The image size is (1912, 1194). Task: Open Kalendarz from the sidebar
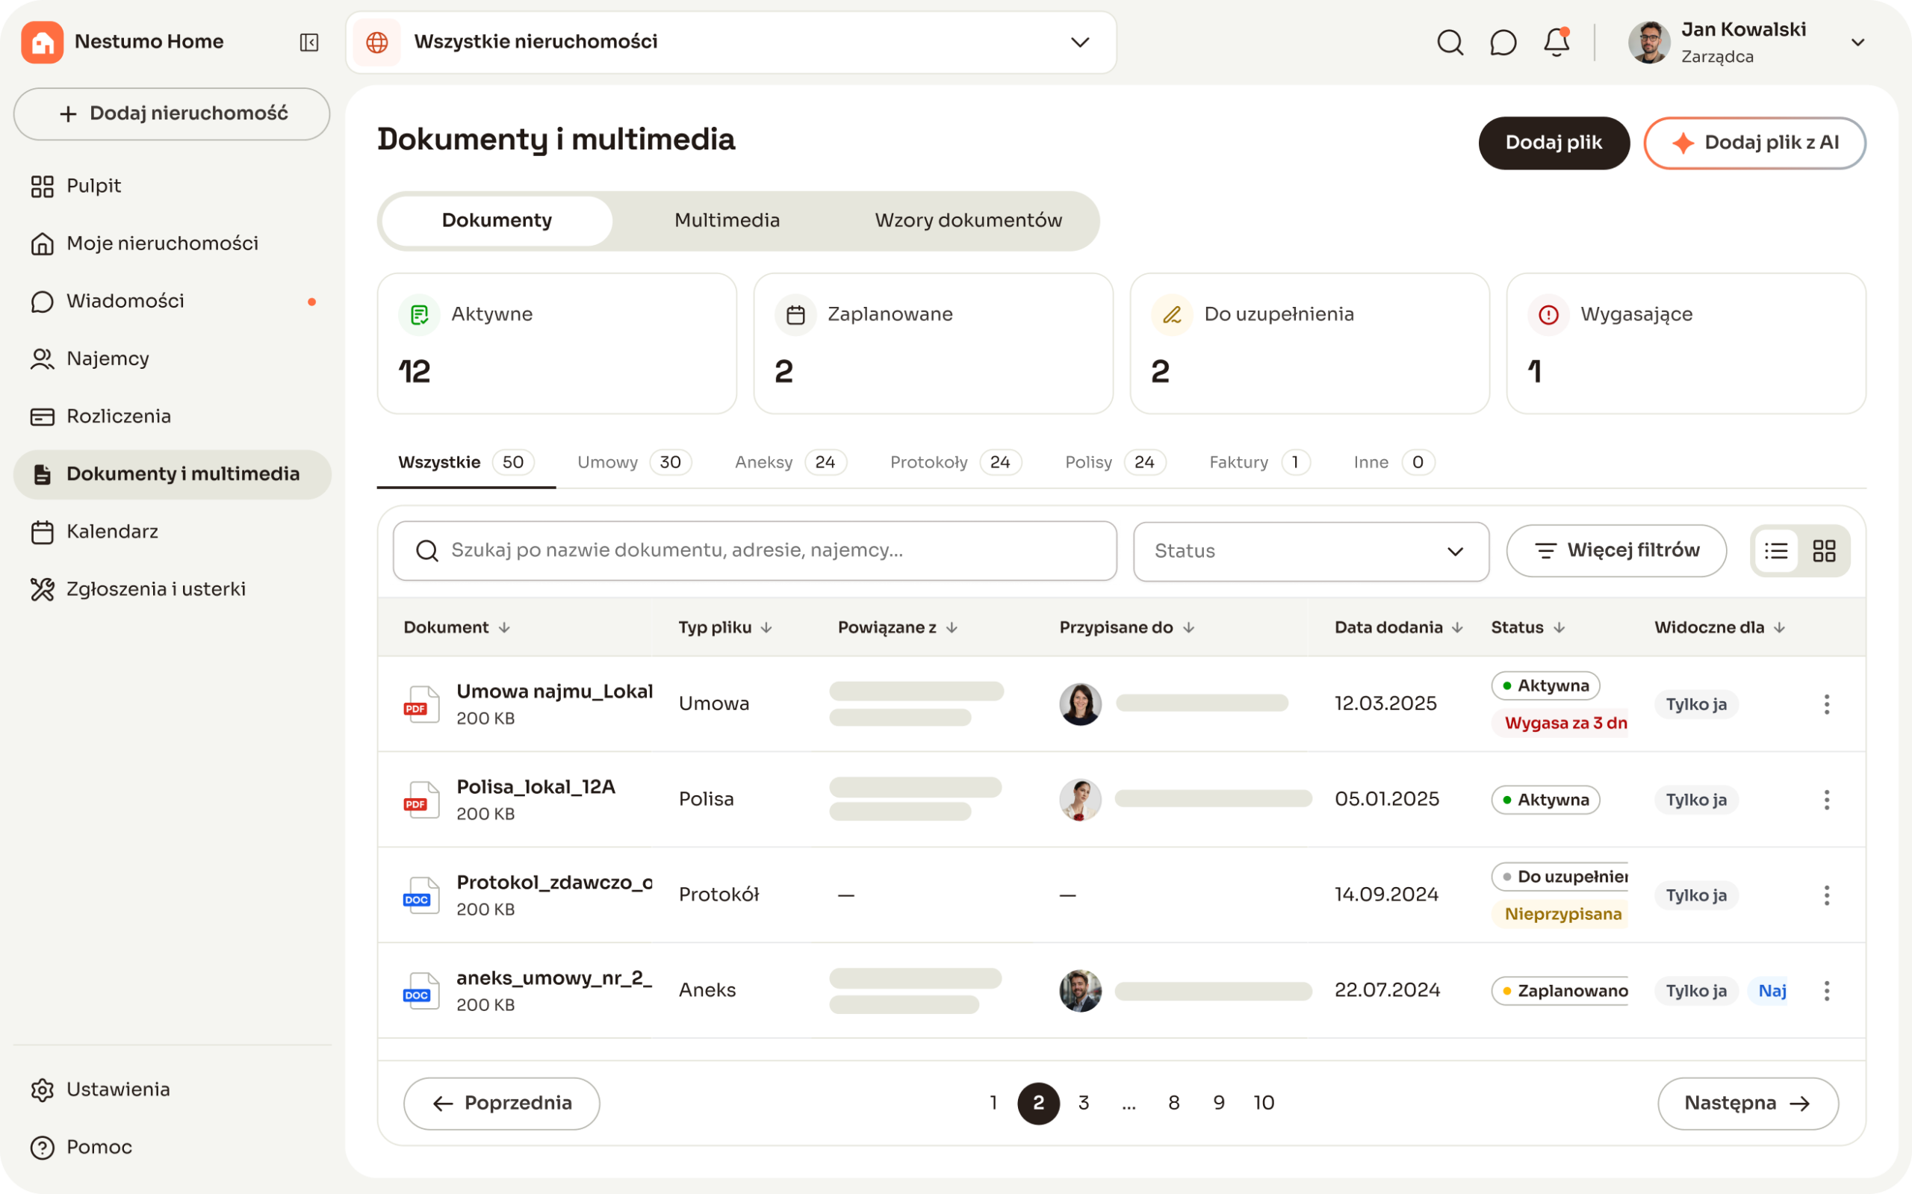[x=173, y=532]
